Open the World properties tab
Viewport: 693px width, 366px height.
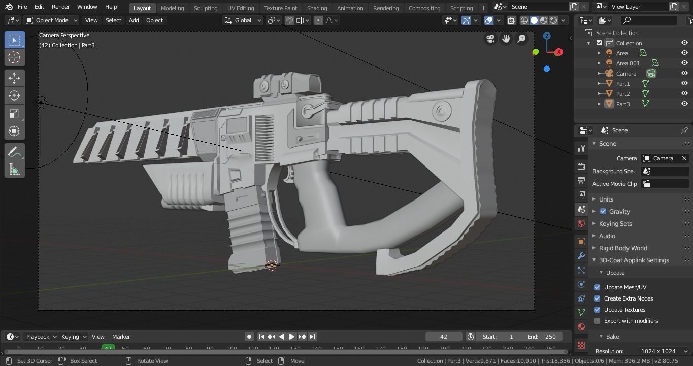click(581, 223)
